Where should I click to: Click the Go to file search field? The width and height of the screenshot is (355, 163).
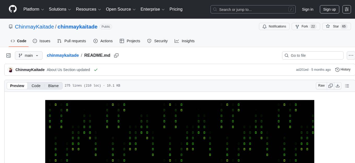[x=313, y=55]
